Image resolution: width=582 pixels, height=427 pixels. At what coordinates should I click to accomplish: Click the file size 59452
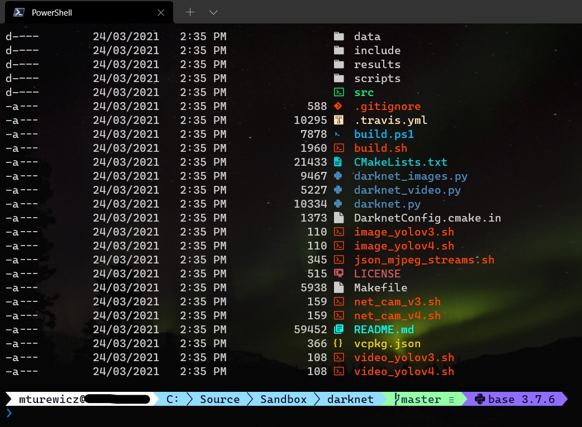click(x=311, y=329)
